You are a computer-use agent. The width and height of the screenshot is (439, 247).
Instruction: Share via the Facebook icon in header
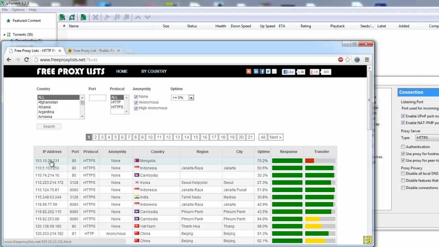coord(262,71)
